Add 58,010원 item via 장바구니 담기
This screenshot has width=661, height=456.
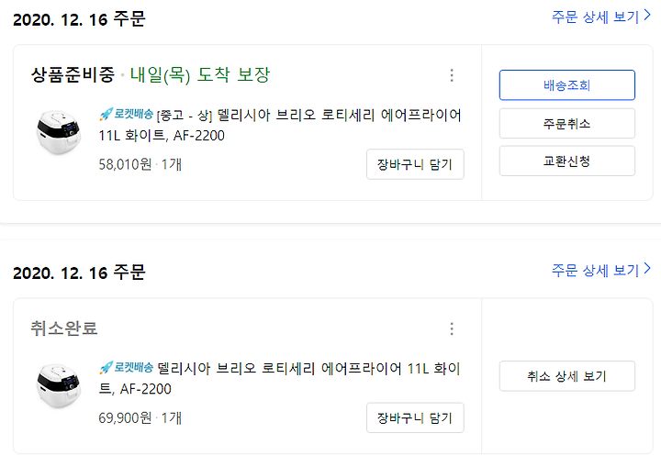point(415,164)
